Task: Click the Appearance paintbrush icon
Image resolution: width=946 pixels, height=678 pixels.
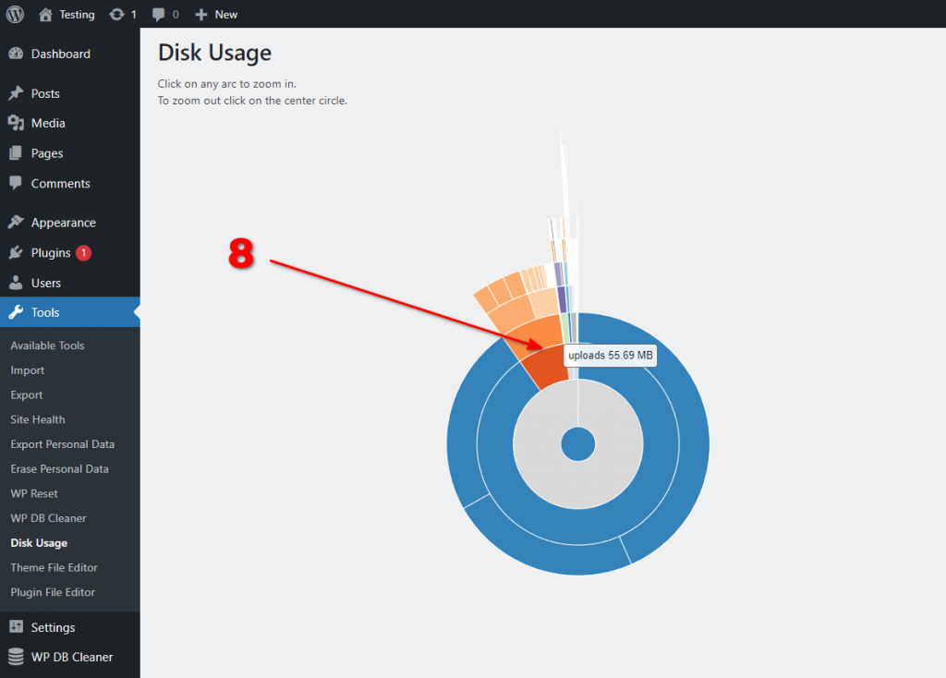Action: pyautogui.click(x=17, y=222)
